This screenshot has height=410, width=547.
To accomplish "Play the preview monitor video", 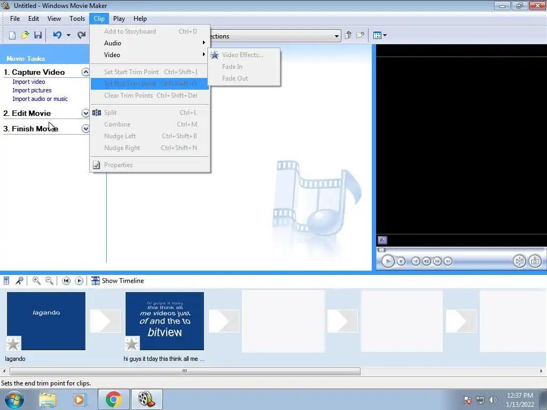I will 388,261.
